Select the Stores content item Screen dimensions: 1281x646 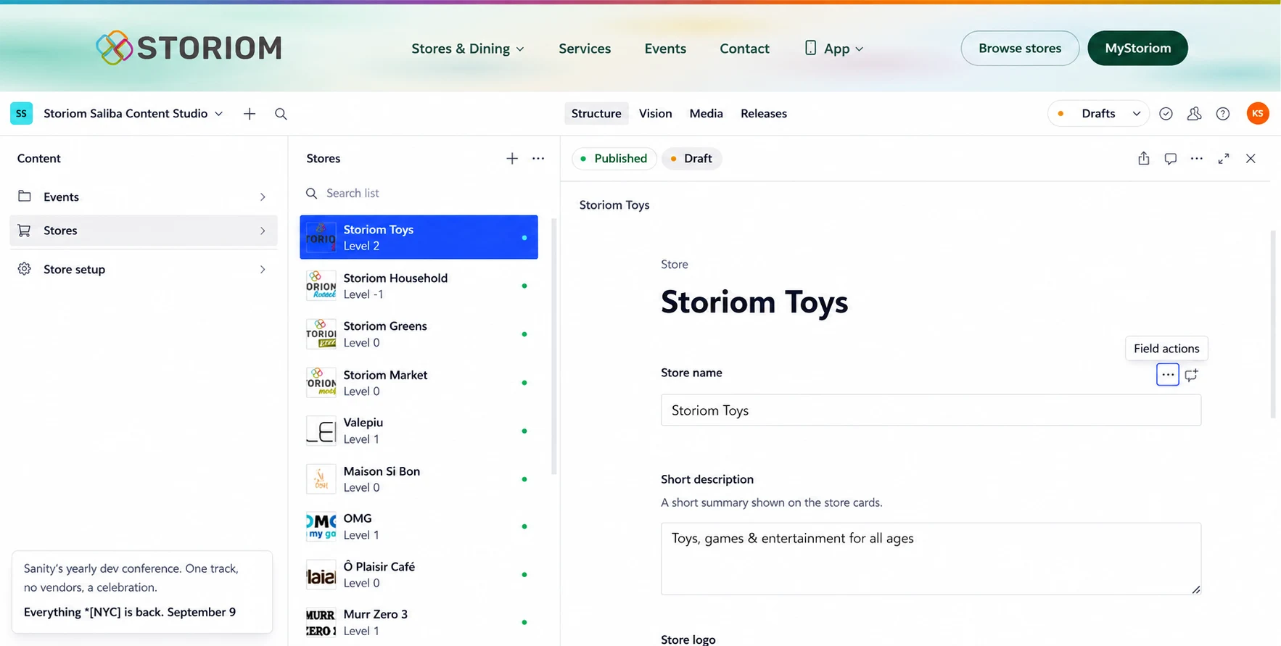point(144,231)
